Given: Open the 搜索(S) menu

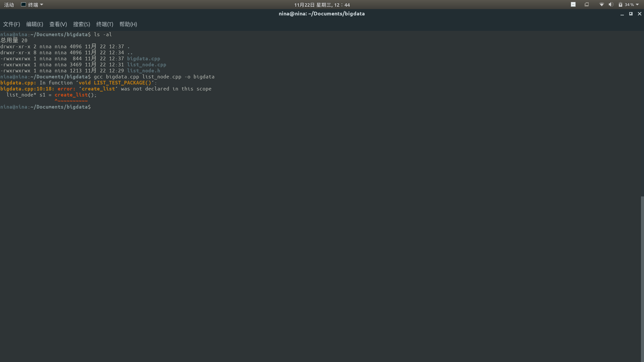Looking at the screenshot, I should click(82, 24).
